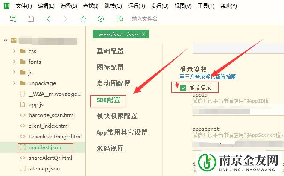Open the 帮助(Y) menu
The width and height of the screenshot is (284, 176).
(228, 6)
